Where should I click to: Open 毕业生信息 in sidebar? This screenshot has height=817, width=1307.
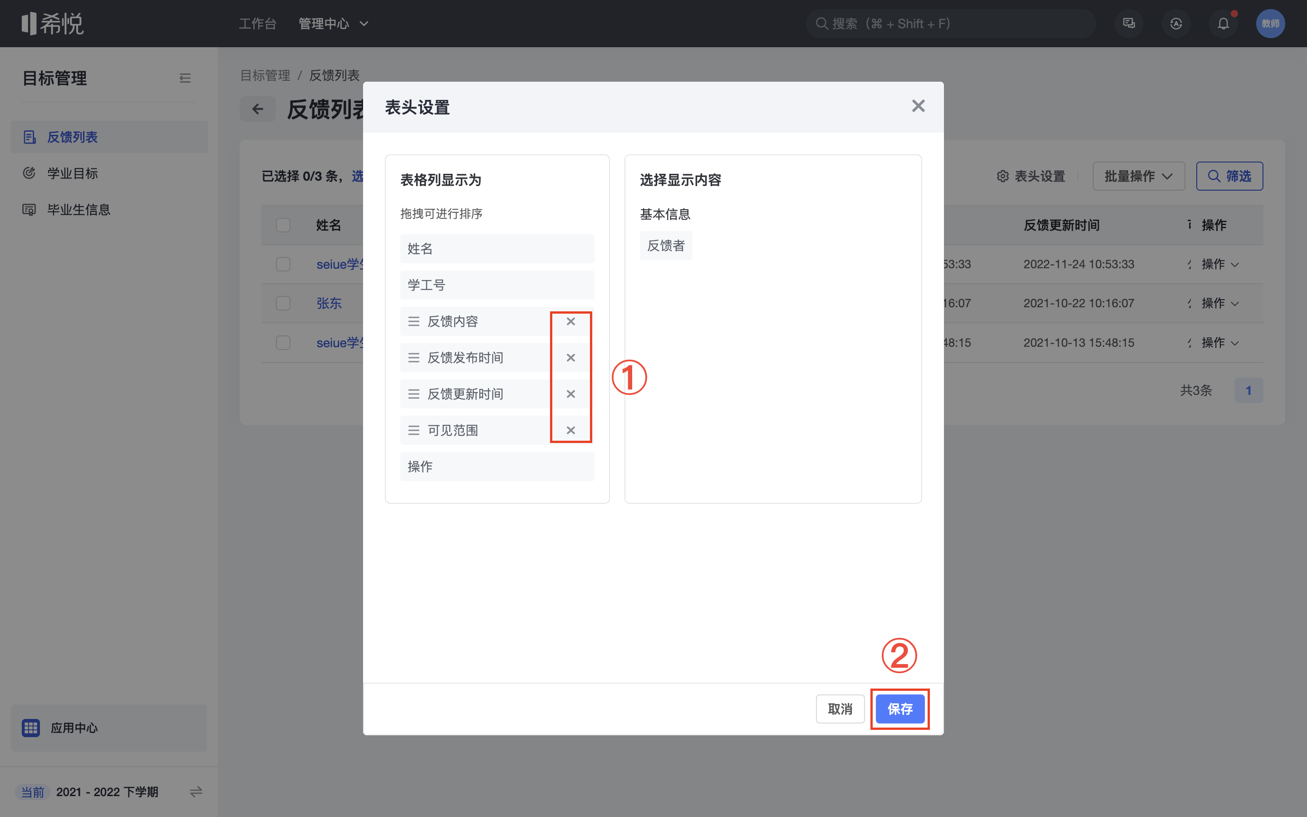(x=109, y=210)
